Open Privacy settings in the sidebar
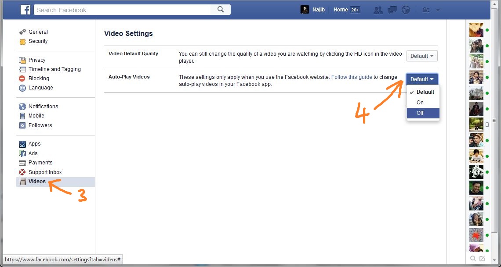Viewport: 501px width, 267px height. point(37,60)
